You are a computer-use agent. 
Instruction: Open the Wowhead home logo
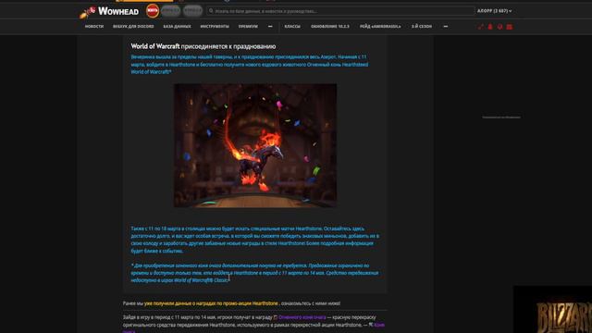[109, 11]
